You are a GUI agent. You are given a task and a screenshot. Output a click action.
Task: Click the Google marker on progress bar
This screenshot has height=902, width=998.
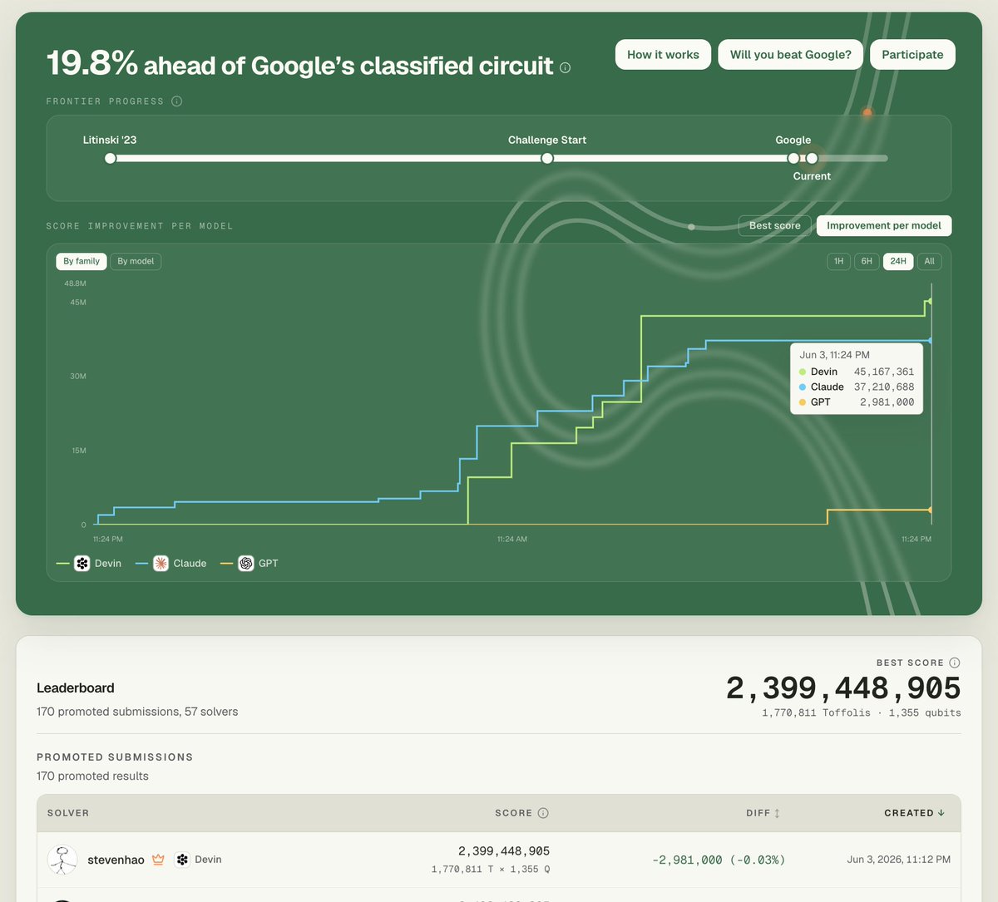tap(793, 158)
